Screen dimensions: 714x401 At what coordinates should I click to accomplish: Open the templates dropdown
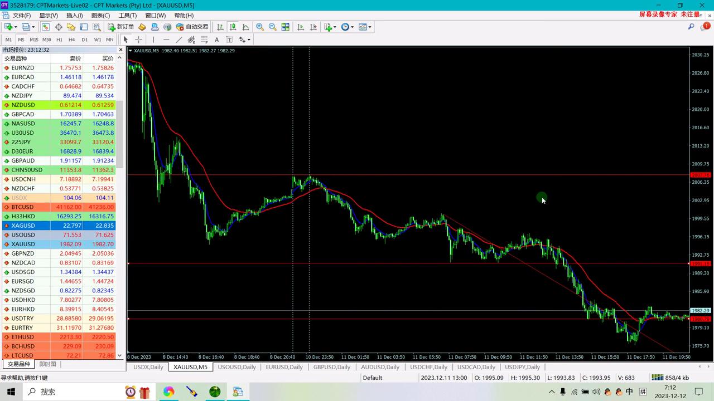365,27
